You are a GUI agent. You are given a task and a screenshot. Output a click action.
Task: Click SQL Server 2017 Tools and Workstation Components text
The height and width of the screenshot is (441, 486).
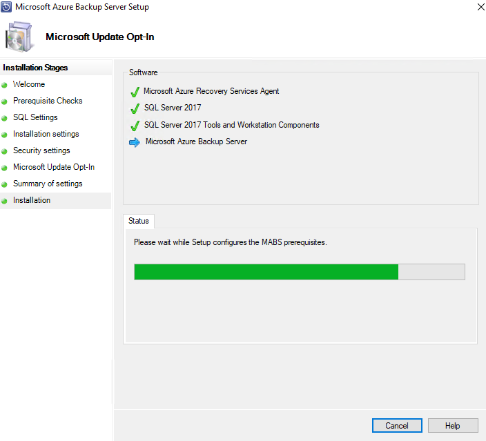coord(231,125)
